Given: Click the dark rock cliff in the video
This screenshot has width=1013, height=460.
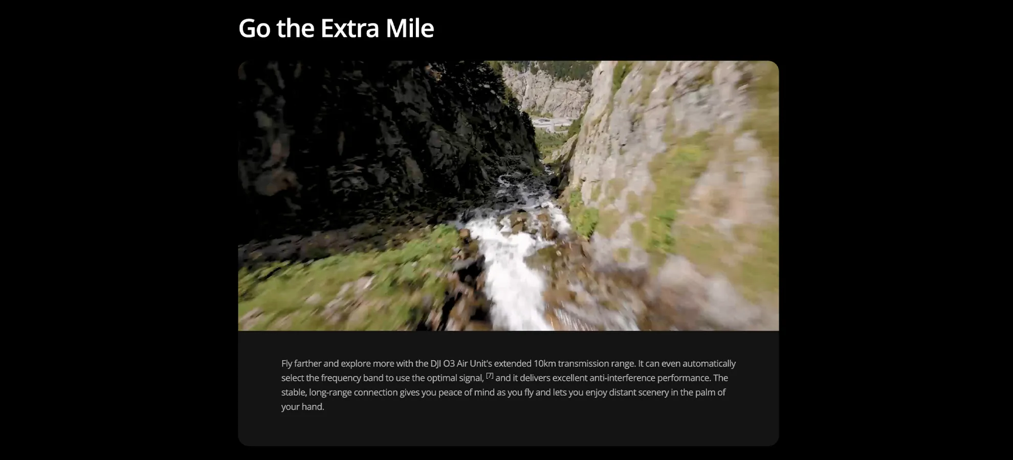Looking at the screenshot, I should click(x=368, y=143).
